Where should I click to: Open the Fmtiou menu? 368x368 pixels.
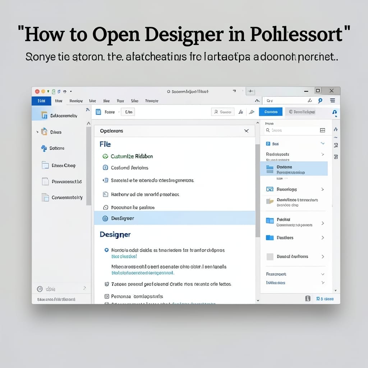pos(76,101)
